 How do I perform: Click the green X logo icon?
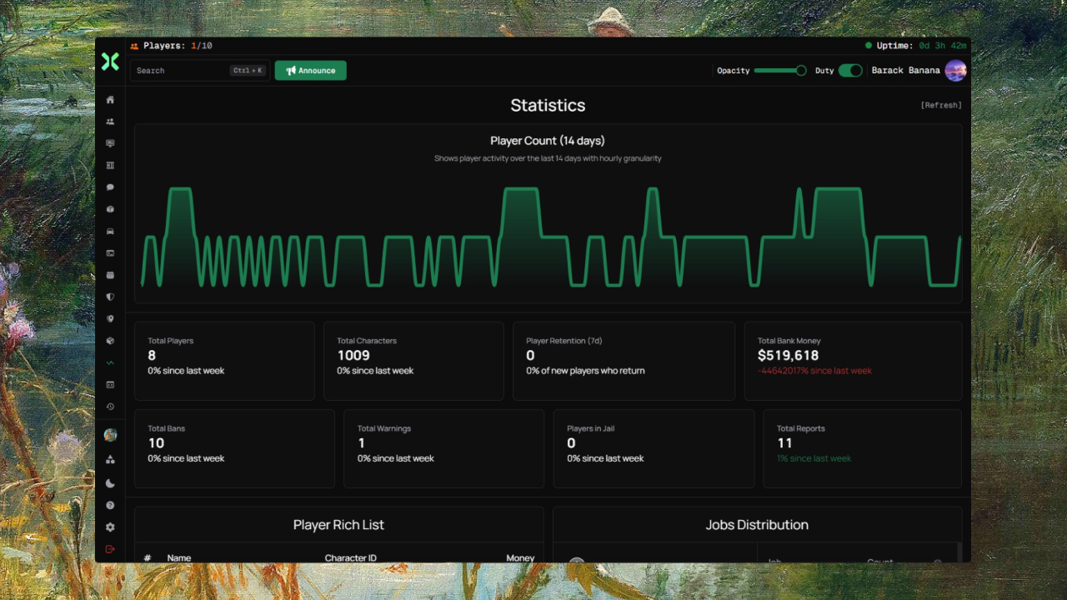coord(110,61)
